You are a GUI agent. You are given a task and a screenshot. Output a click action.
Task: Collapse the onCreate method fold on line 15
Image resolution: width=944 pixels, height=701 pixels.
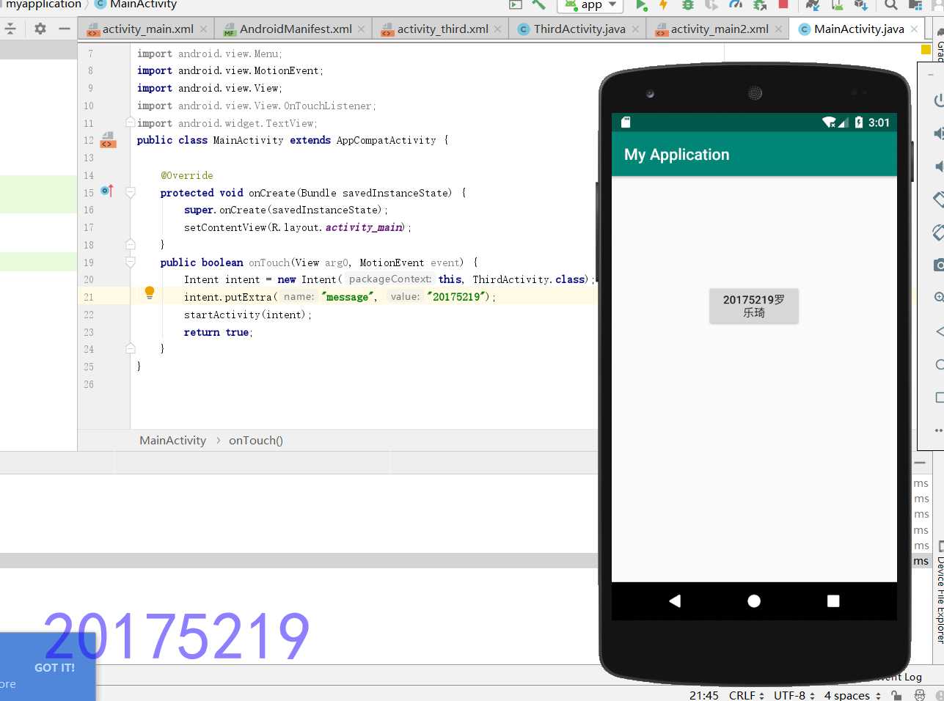[131, 193]
